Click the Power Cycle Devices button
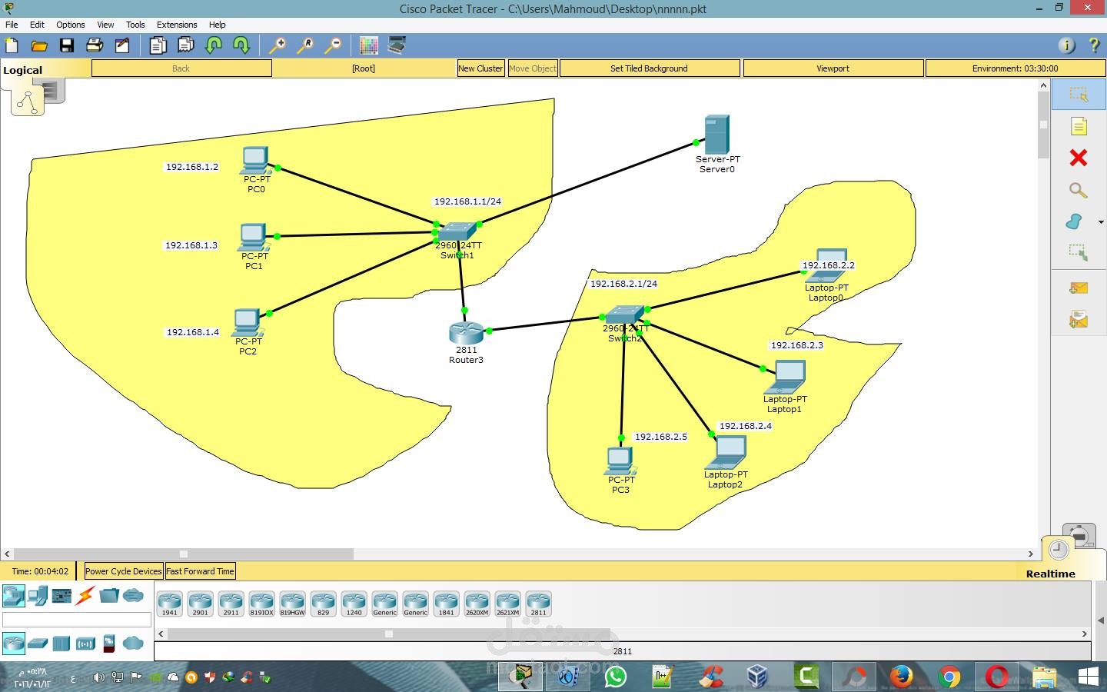 tap(123, 571)
